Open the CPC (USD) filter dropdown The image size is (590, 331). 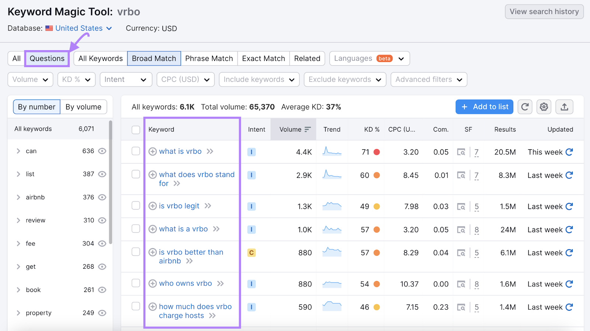(x=185, y=80)
